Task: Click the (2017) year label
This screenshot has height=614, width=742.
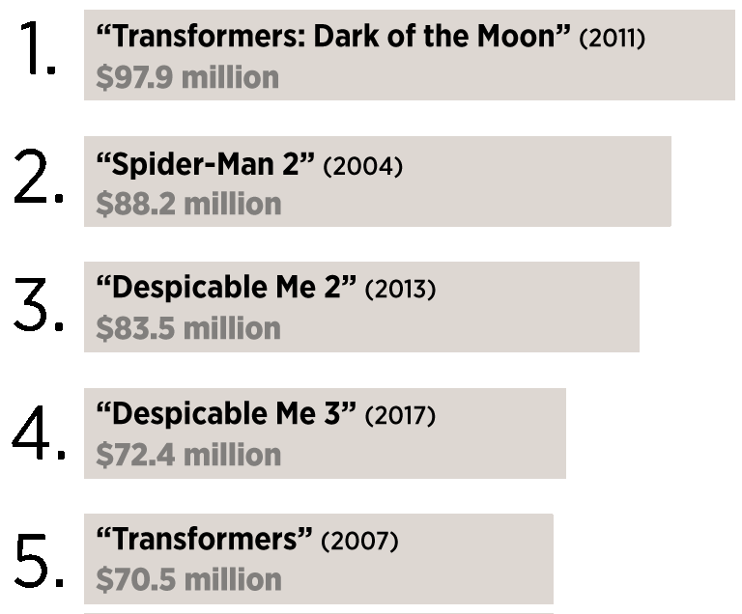Action: pos(400,415)
